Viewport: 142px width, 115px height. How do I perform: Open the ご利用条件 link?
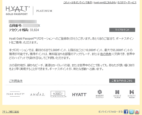[16, 81]
